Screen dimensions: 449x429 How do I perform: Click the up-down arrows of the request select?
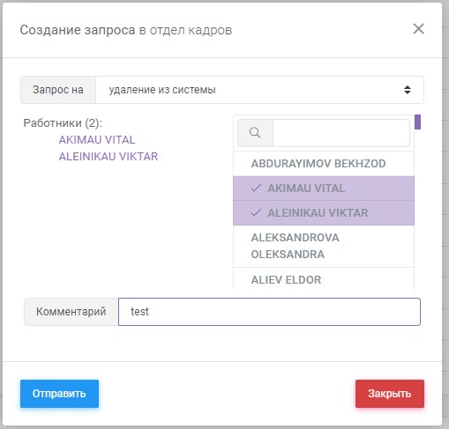point(408,90)
